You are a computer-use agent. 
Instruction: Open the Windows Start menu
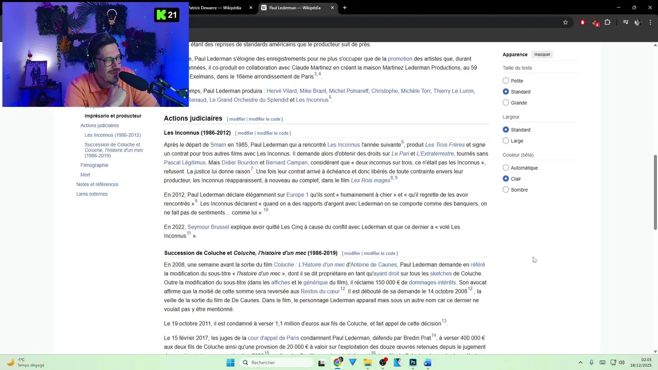(x=230, y=362)
